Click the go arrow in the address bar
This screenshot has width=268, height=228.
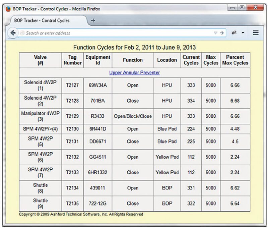pos(222,33)
